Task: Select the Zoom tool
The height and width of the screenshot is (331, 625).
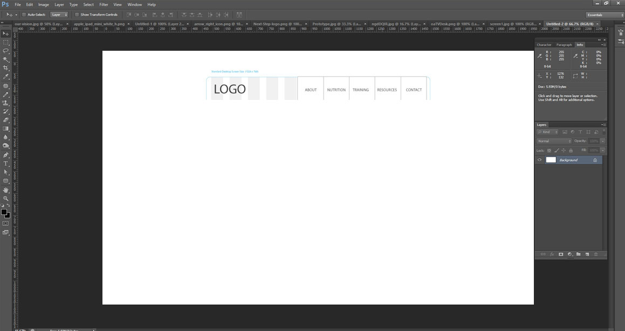Action: coord(5,199)
